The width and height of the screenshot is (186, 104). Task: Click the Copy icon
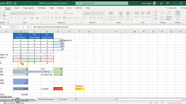point(4,15)
